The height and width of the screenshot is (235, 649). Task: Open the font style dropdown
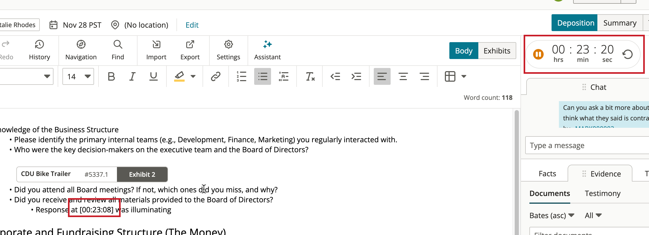point(26,76)
